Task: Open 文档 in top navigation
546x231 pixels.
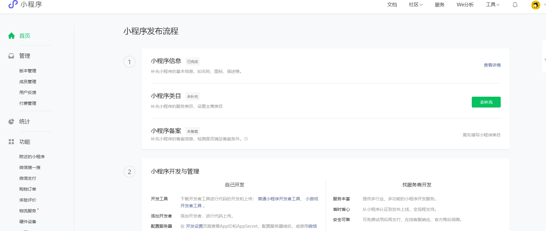Action: click(x=392, y=5)
